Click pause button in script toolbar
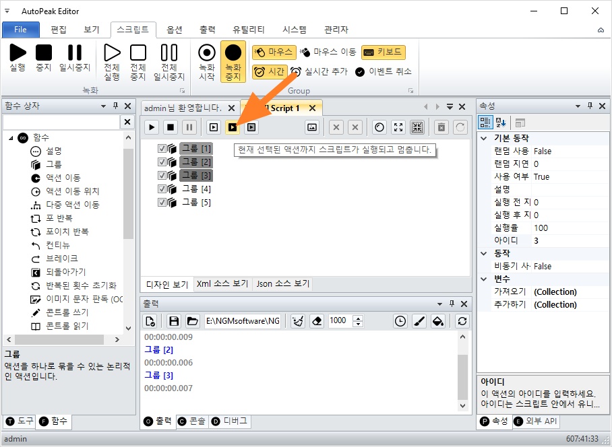Image resolution: width=612 pixels, height=447 pixels. point(189,127)
